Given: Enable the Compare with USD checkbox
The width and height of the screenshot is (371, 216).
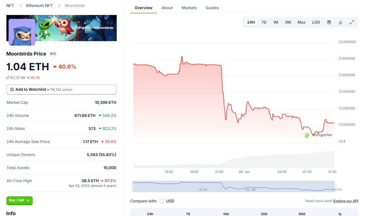Looking at the screenshot, I should pyautogui.click(x=162, y=201).
